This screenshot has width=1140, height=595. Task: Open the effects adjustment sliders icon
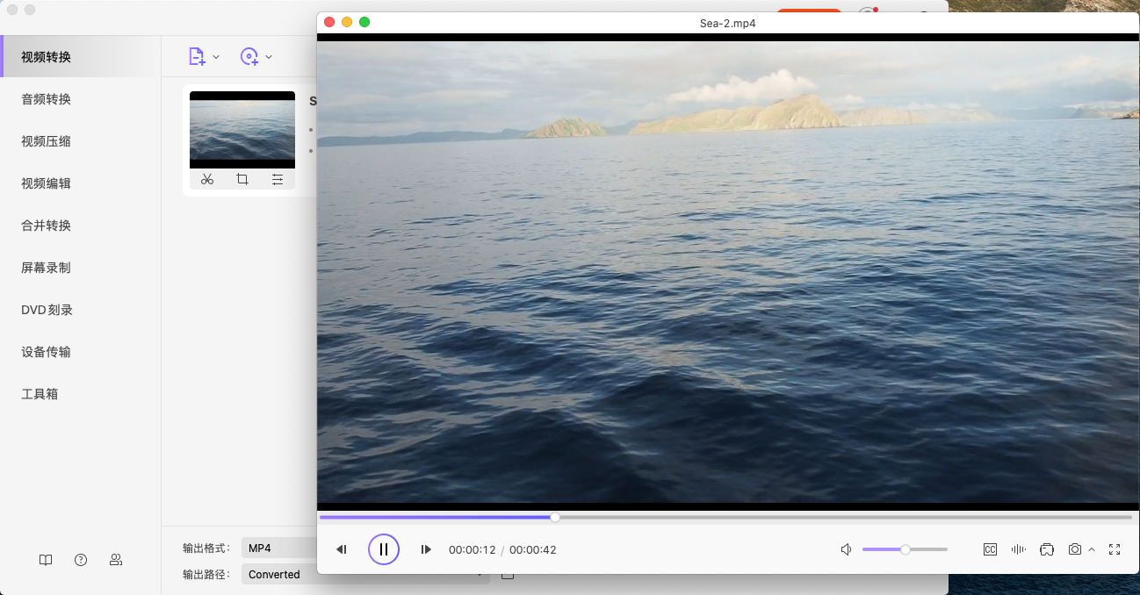pos(278,179)
